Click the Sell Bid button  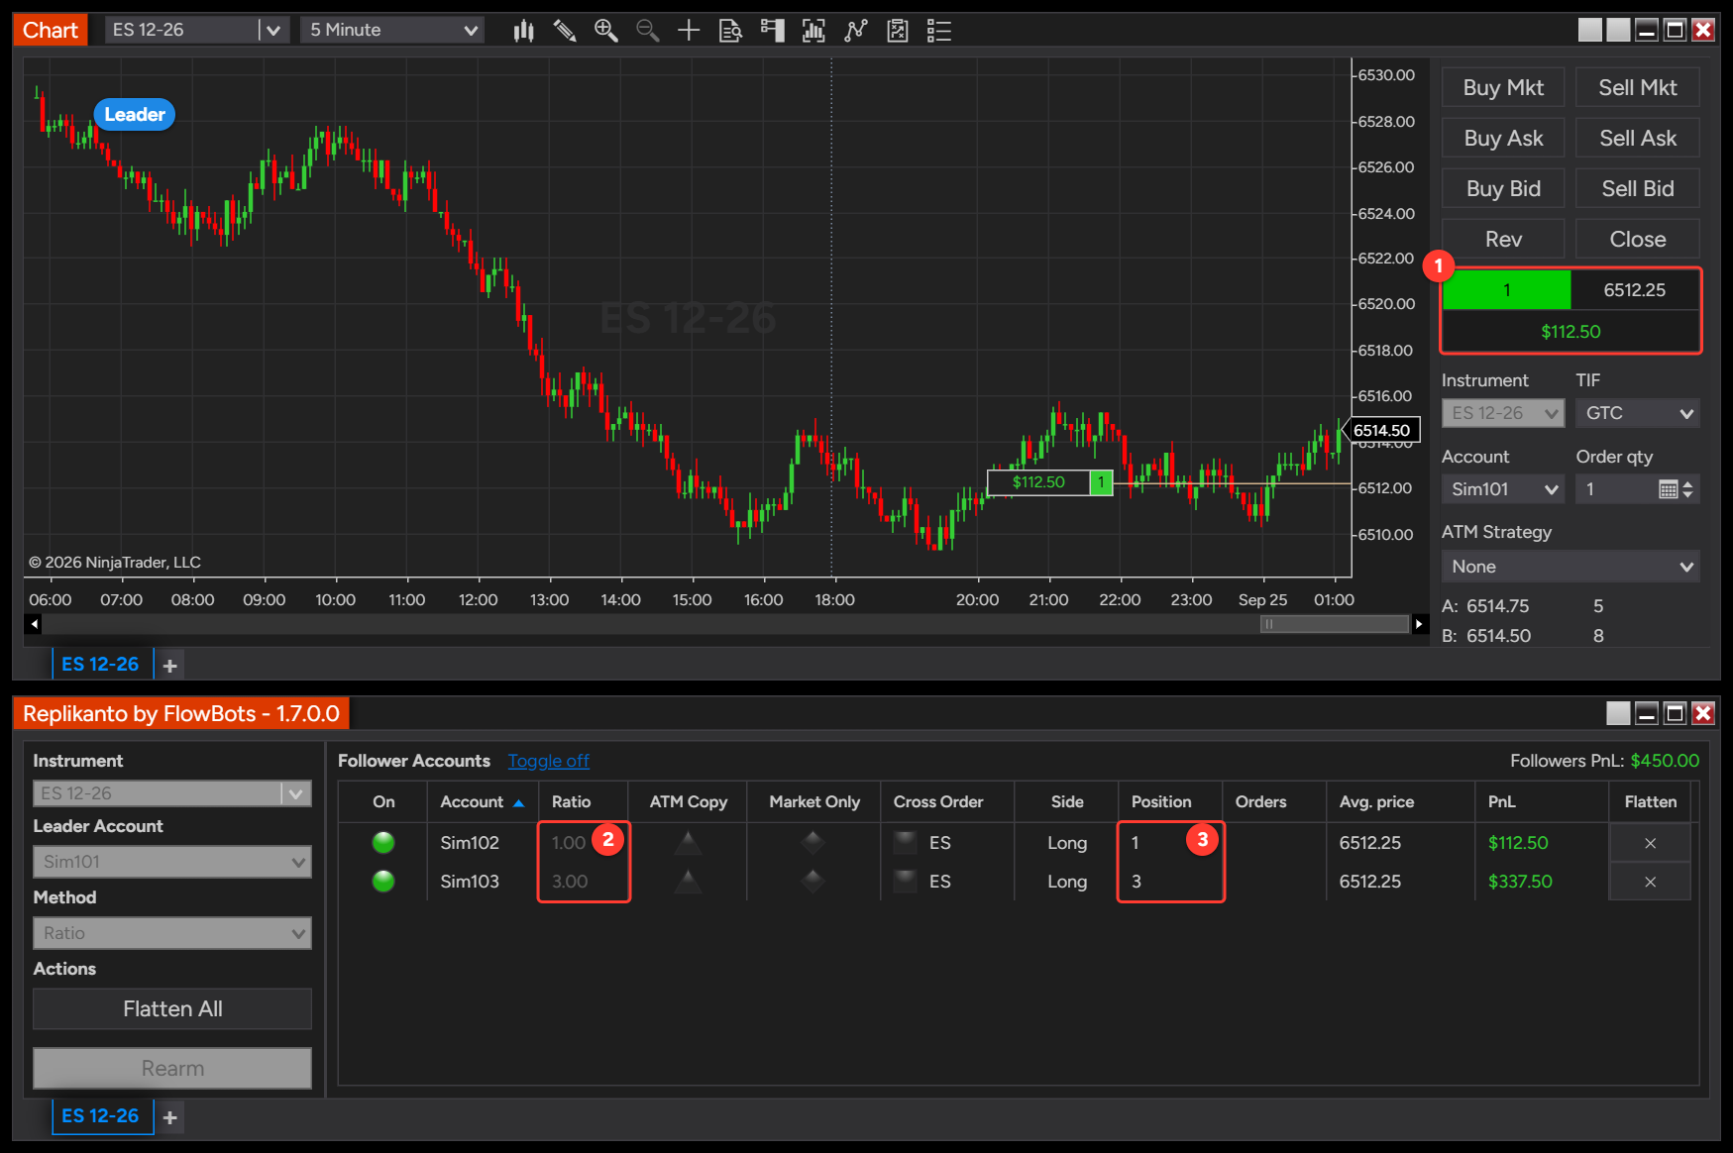click(x=1638, y=188)
